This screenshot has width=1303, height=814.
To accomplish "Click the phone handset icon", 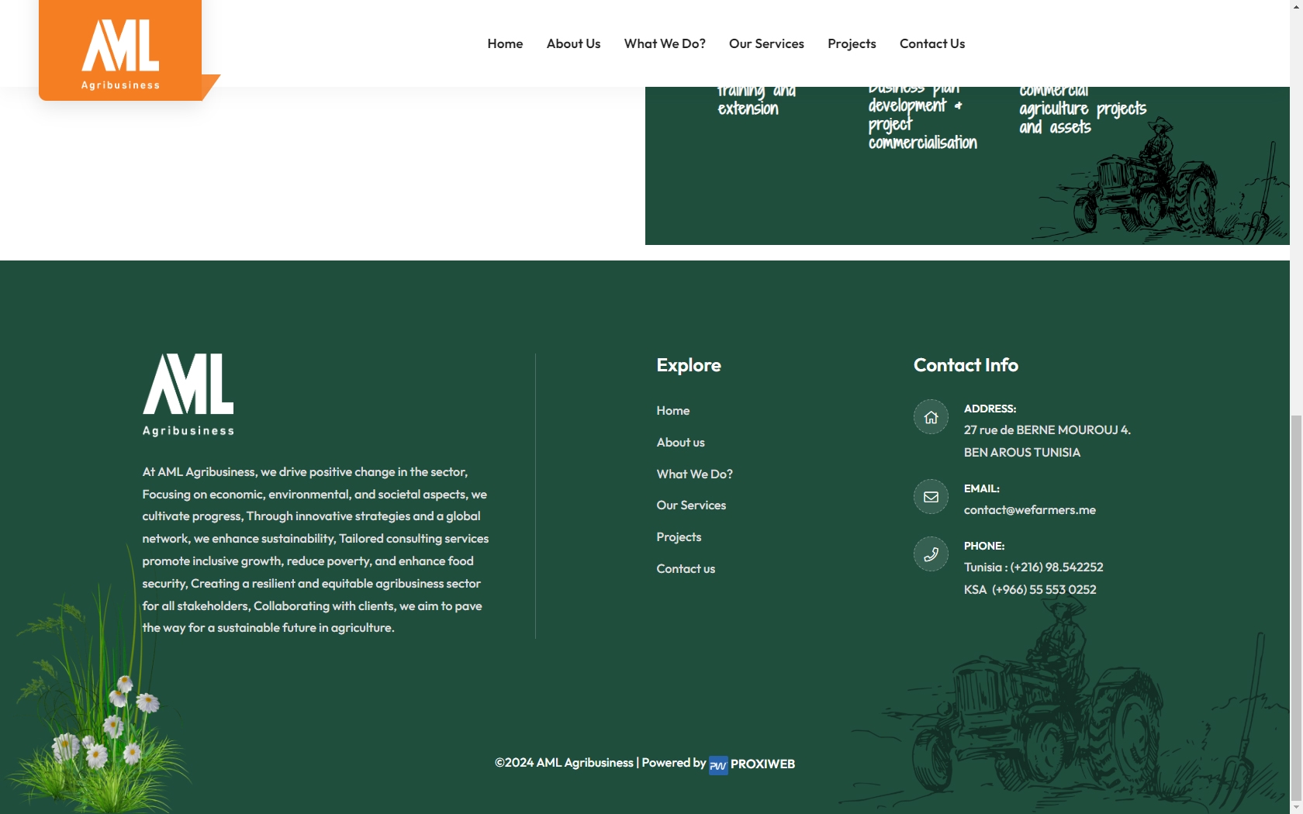I will 931,554.
